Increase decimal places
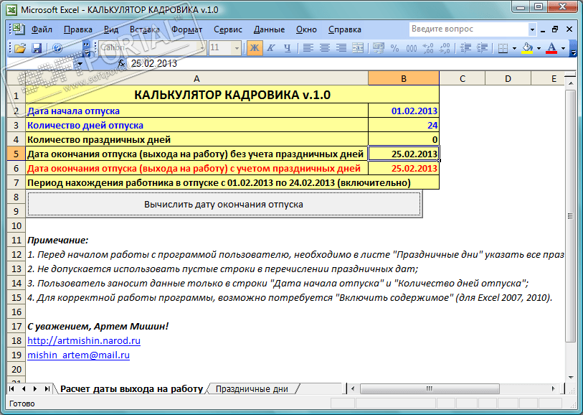 coord(428,48)
